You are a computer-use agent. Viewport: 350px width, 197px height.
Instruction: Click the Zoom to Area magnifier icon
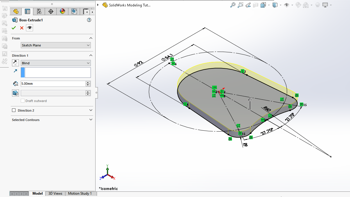(240, 5)
